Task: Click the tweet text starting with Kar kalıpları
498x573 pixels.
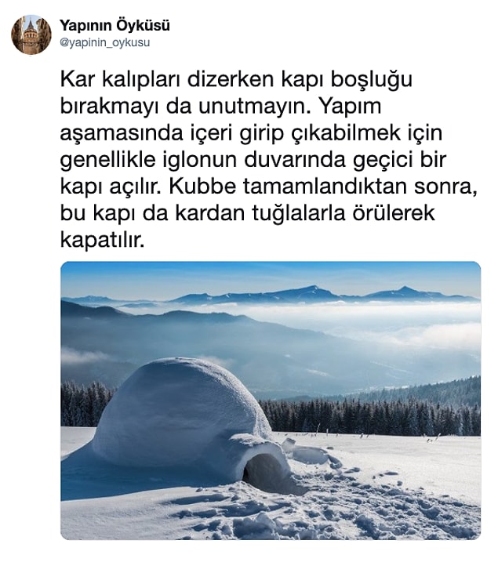Action: (269, 159)
